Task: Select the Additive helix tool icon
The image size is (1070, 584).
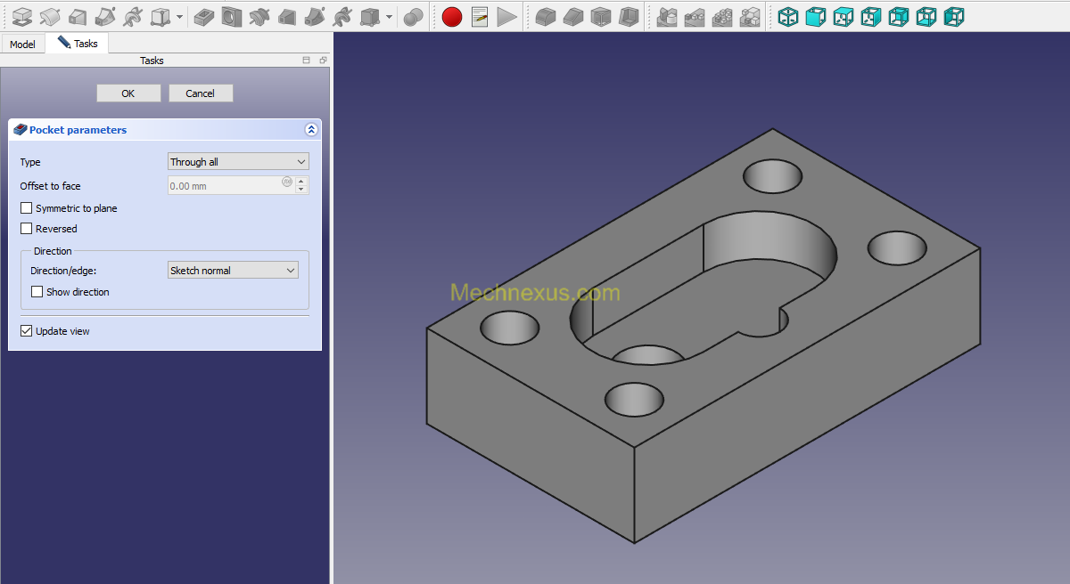Action: click(x=133, y=16)
